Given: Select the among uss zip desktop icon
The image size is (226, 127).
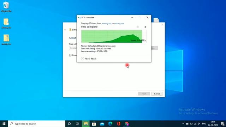Looking at the screenshot, I should (6, 40).
